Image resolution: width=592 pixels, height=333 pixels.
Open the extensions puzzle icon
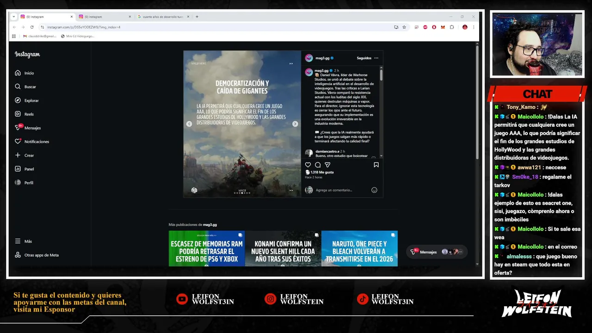pyautogui.click(x=452, y=27)
